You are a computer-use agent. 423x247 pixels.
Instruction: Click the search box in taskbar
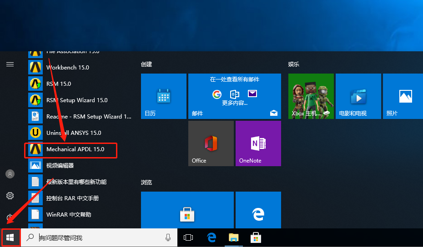[99, 237]
